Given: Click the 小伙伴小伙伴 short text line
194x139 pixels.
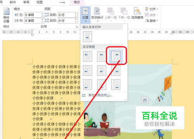Looking at the screenshot, I should click(x=43, y=98).
